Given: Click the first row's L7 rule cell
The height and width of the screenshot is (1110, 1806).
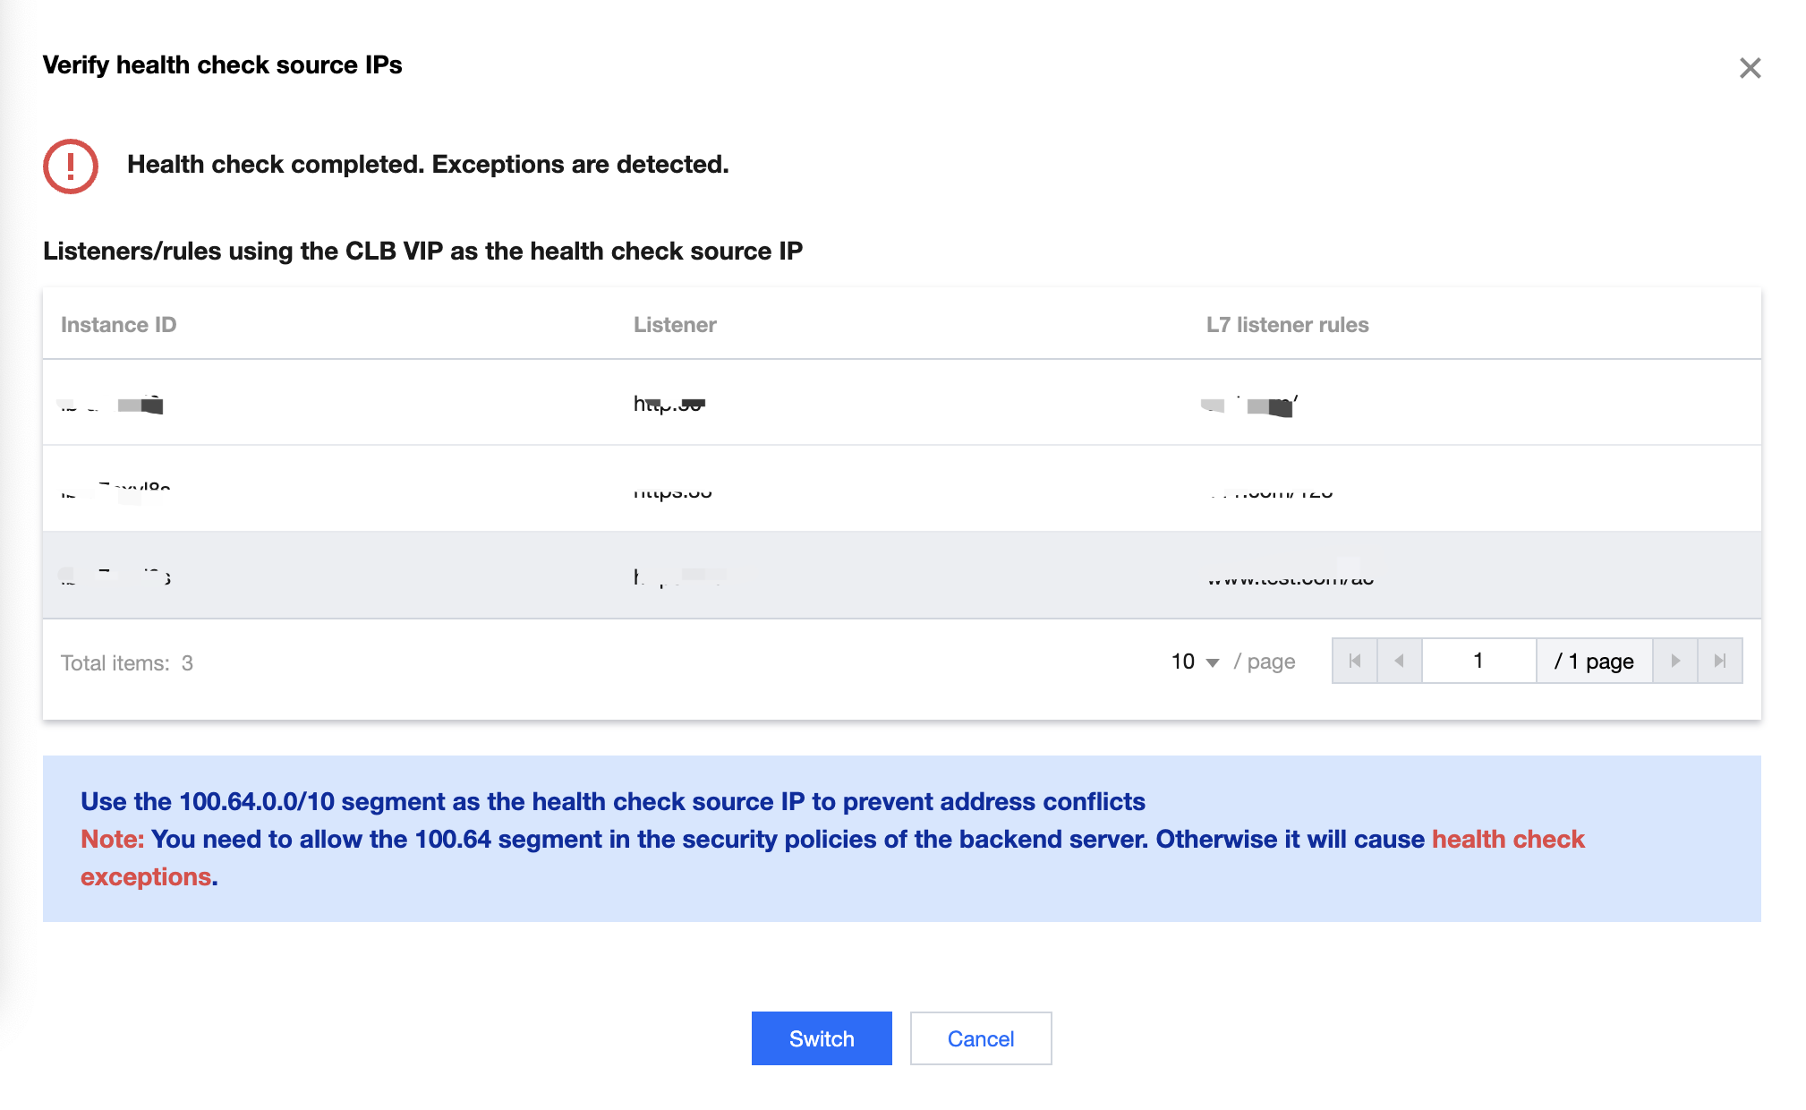Looking at the screenshot, I should 1250,406.
